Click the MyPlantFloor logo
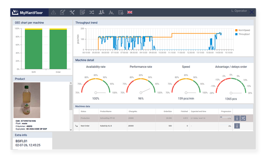 click(27, 12)
